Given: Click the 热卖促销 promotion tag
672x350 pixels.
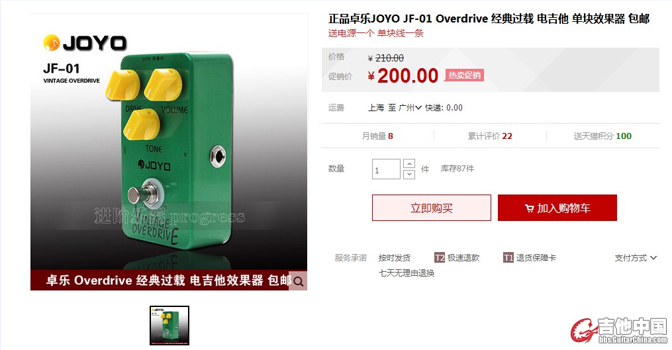Looking at the screenshot, I should point(464,75).
